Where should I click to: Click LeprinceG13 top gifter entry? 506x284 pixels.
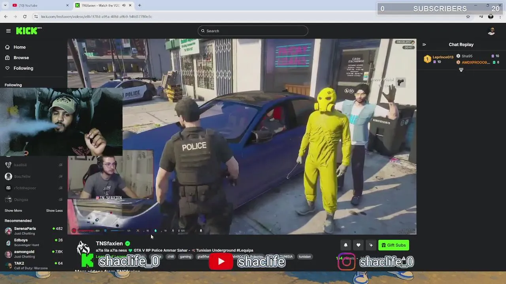439,59
